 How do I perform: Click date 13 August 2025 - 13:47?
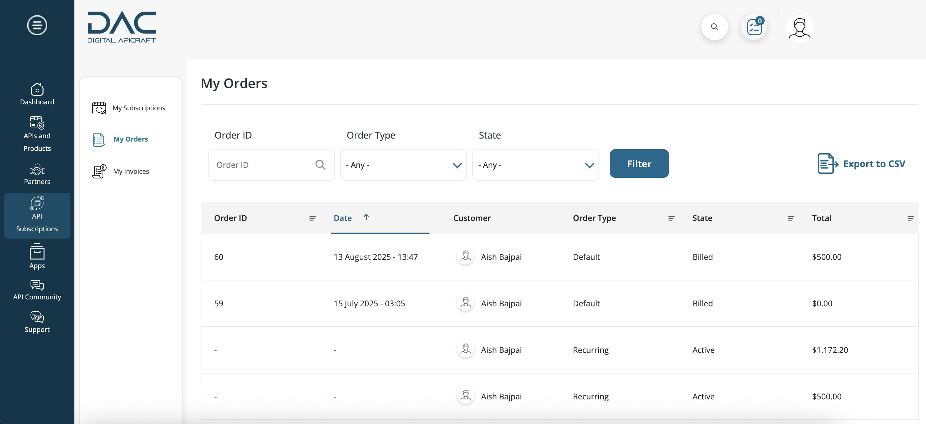(x=376, y=257)
